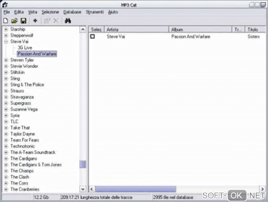This screenshot has height=202, width=268.
Task: Click the tree vertical scrollbar thumb
Action: [x=83, y=164]
